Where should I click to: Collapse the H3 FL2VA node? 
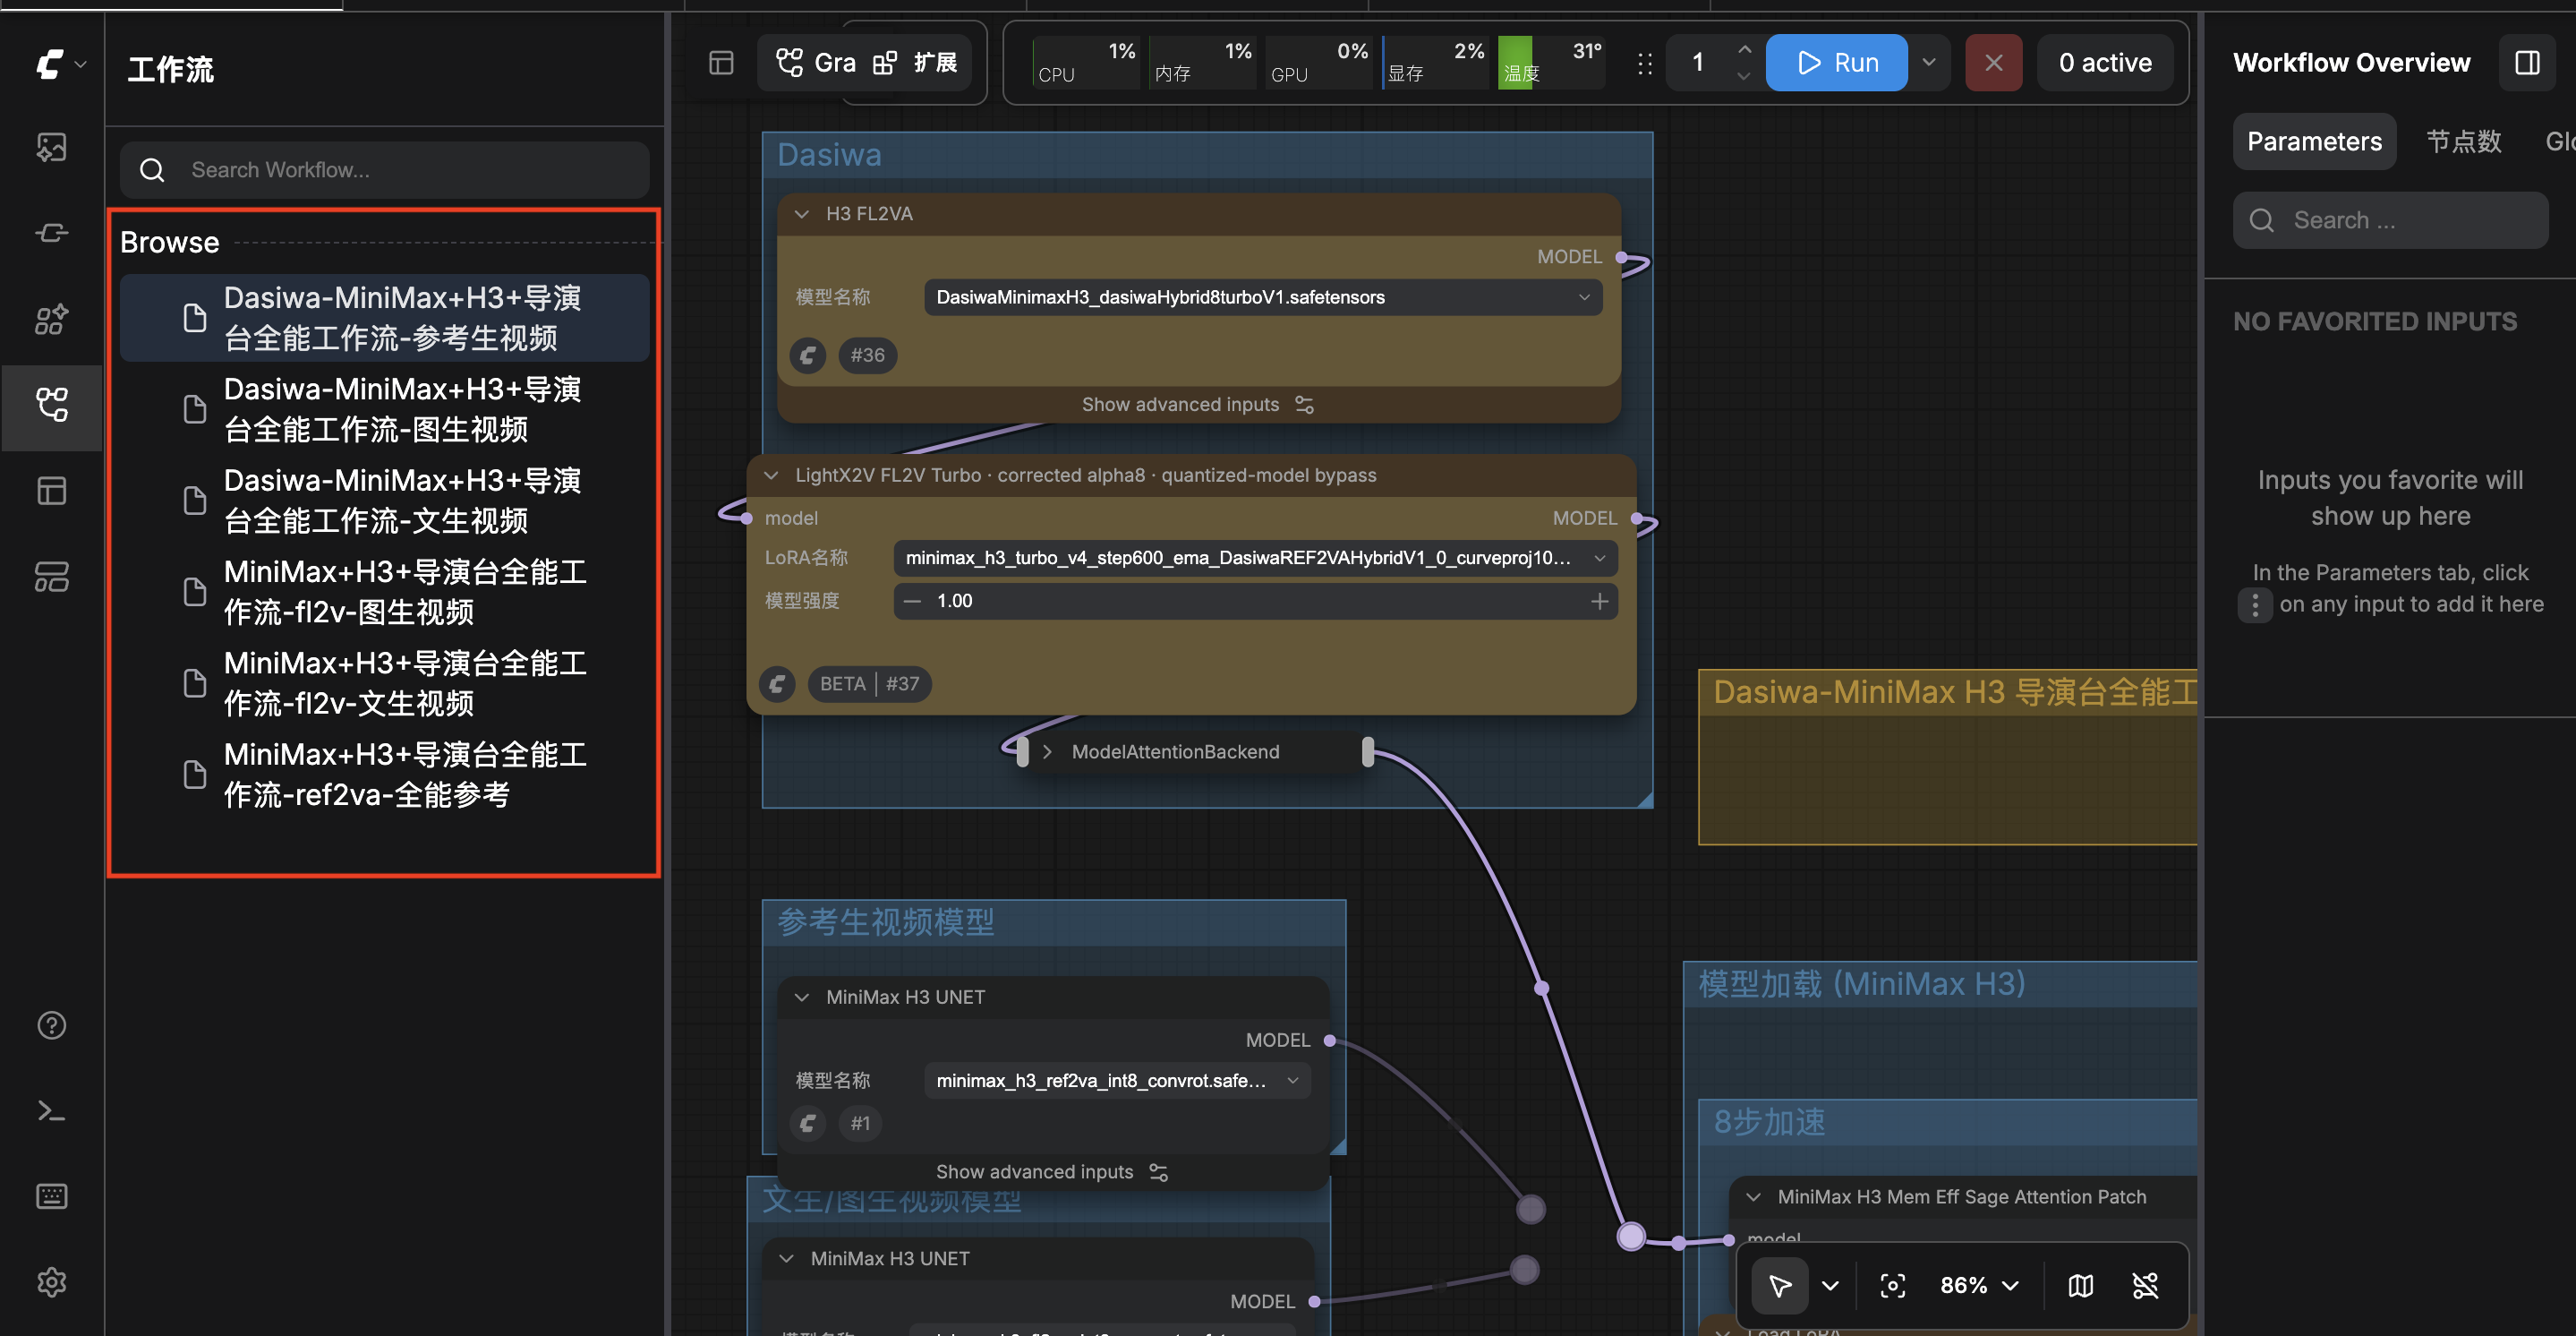802,214
